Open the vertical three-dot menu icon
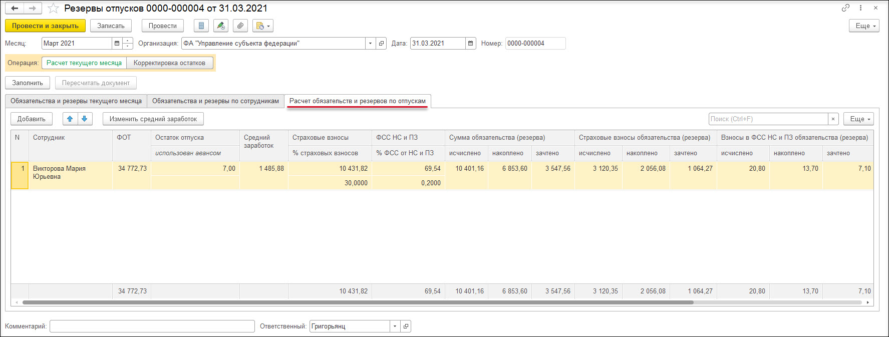 coord(861,8)
